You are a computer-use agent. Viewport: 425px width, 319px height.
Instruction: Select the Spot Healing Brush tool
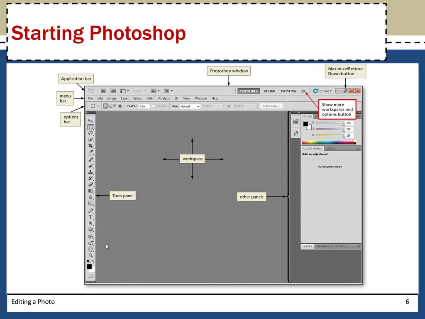(x=90, y=159)
